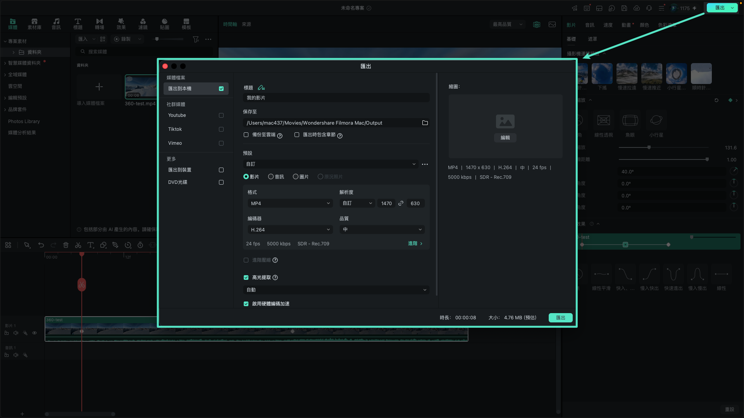Open the folder browse icon for the save path

click(x=425, y=123)
